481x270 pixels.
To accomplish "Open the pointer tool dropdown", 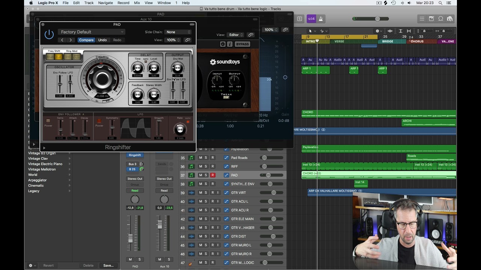I will coord(312,31).
